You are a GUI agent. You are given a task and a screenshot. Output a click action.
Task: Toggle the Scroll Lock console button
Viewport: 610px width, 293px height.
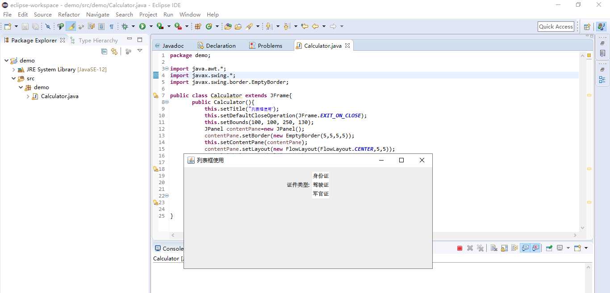tap(504, 248)
